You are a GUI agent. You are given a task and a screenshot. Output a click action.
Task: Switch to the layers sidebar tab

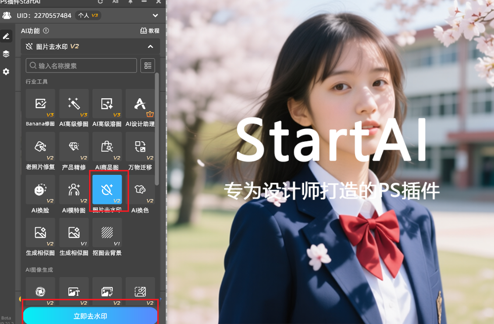[6, 54]
